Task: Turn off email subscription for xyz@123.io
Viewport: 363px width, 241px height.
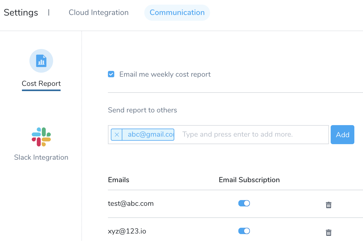Action: pyautogui.click(x=244, y=231)
